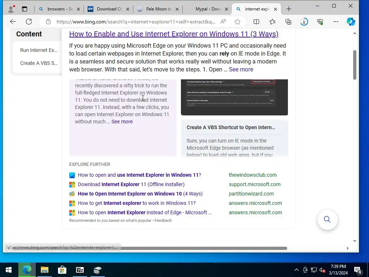Close the Mypal tab
Screen dimensions: 369x277
pyautogui.click(x=226, y=9)
